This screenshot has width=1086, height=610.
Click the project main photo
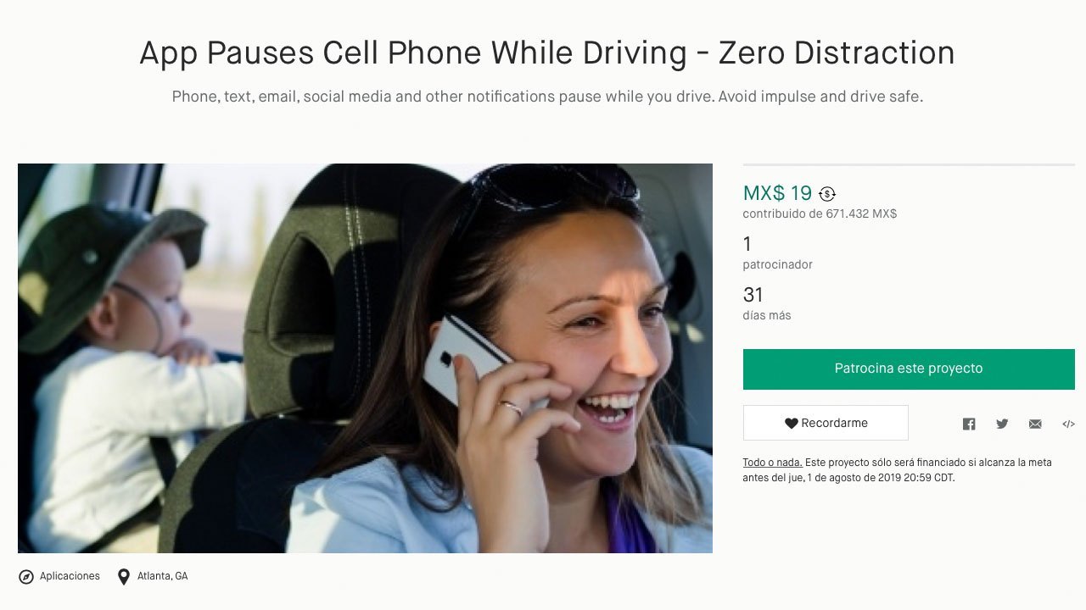pos(365,358)
